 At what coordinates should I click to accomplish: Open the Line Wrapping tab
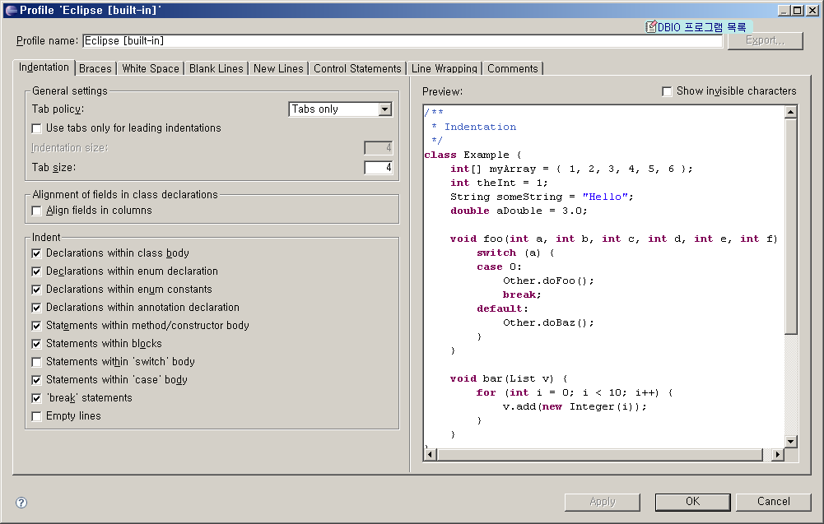[x=444, y=69]
